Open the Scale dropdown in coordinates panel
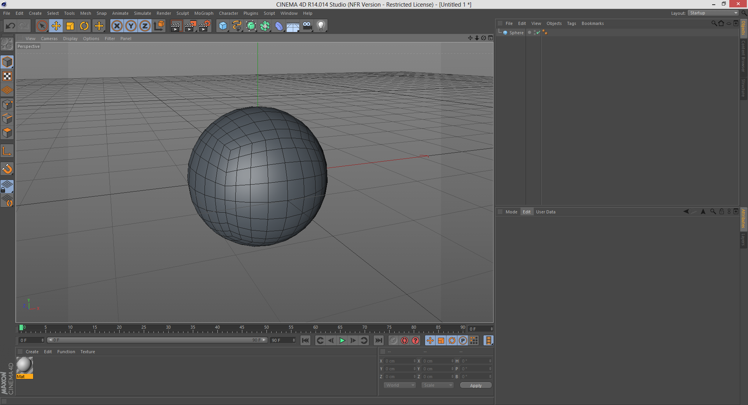 point(437,385)
